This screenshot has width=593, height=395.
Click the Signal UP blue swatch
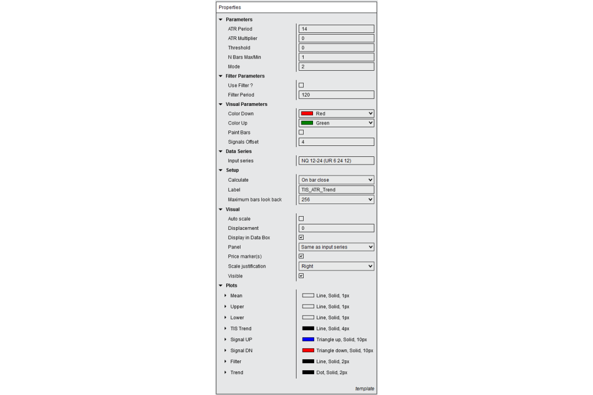click(308, 340)
